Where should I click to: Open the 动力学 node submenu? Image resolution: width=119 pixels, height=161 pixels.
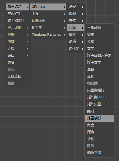tap(48, 28)
